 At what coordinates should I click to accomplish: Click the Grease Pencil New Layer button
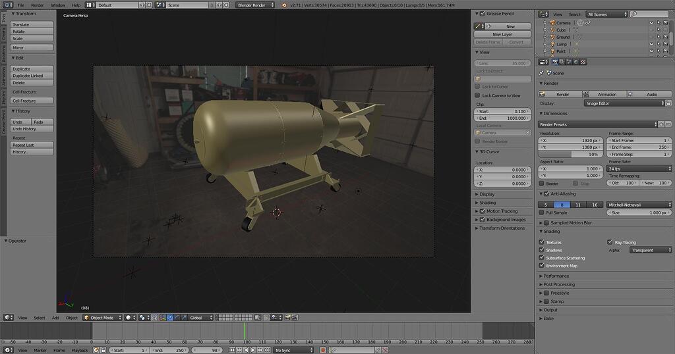coord(502,34)
